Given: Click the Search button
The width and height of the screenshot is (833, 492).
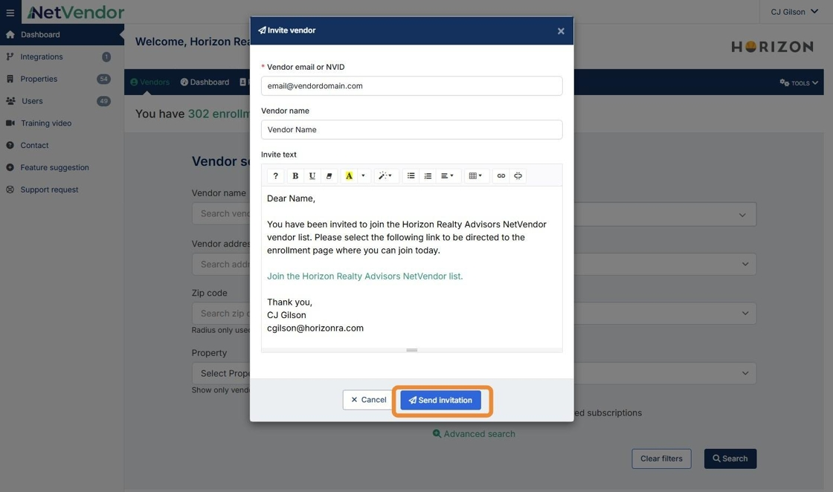Looking at the screenshot, I should click(x=730, y=459).
